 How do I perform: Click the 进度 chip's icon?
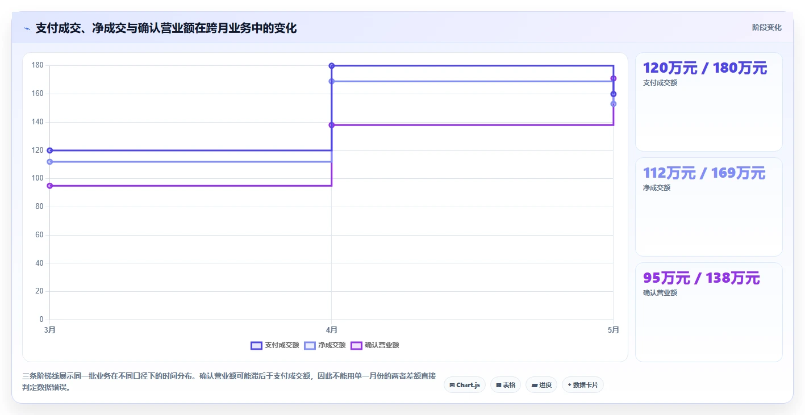coord(535,385)
